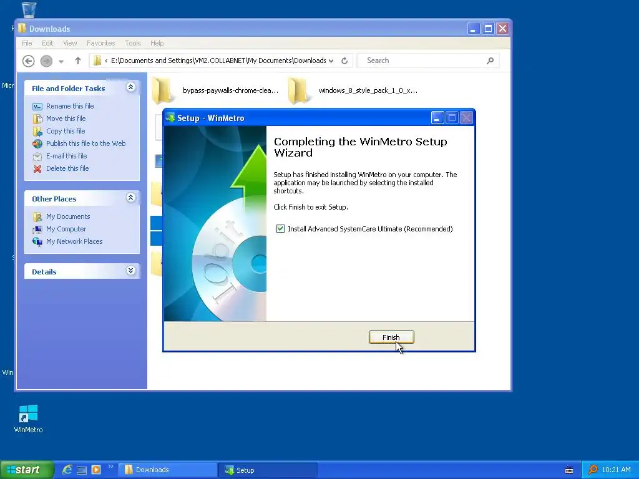The height and width of the screenshot is (479, 639).
Task: Select the windows_8_style_pack_1_0_x... folder
Action: point(353,90)
